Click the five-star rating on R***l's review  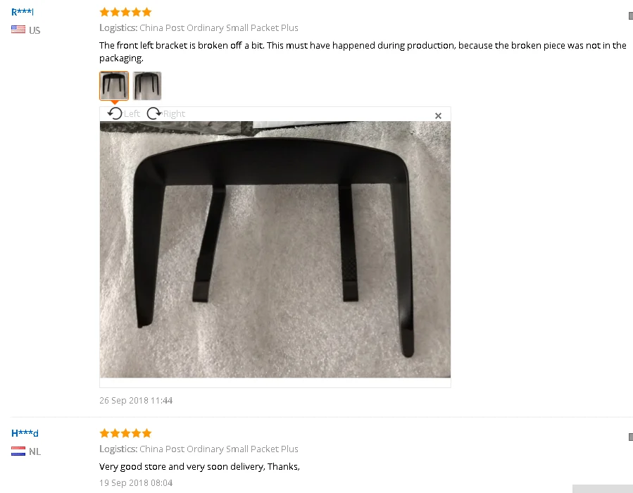coord(125,12)
